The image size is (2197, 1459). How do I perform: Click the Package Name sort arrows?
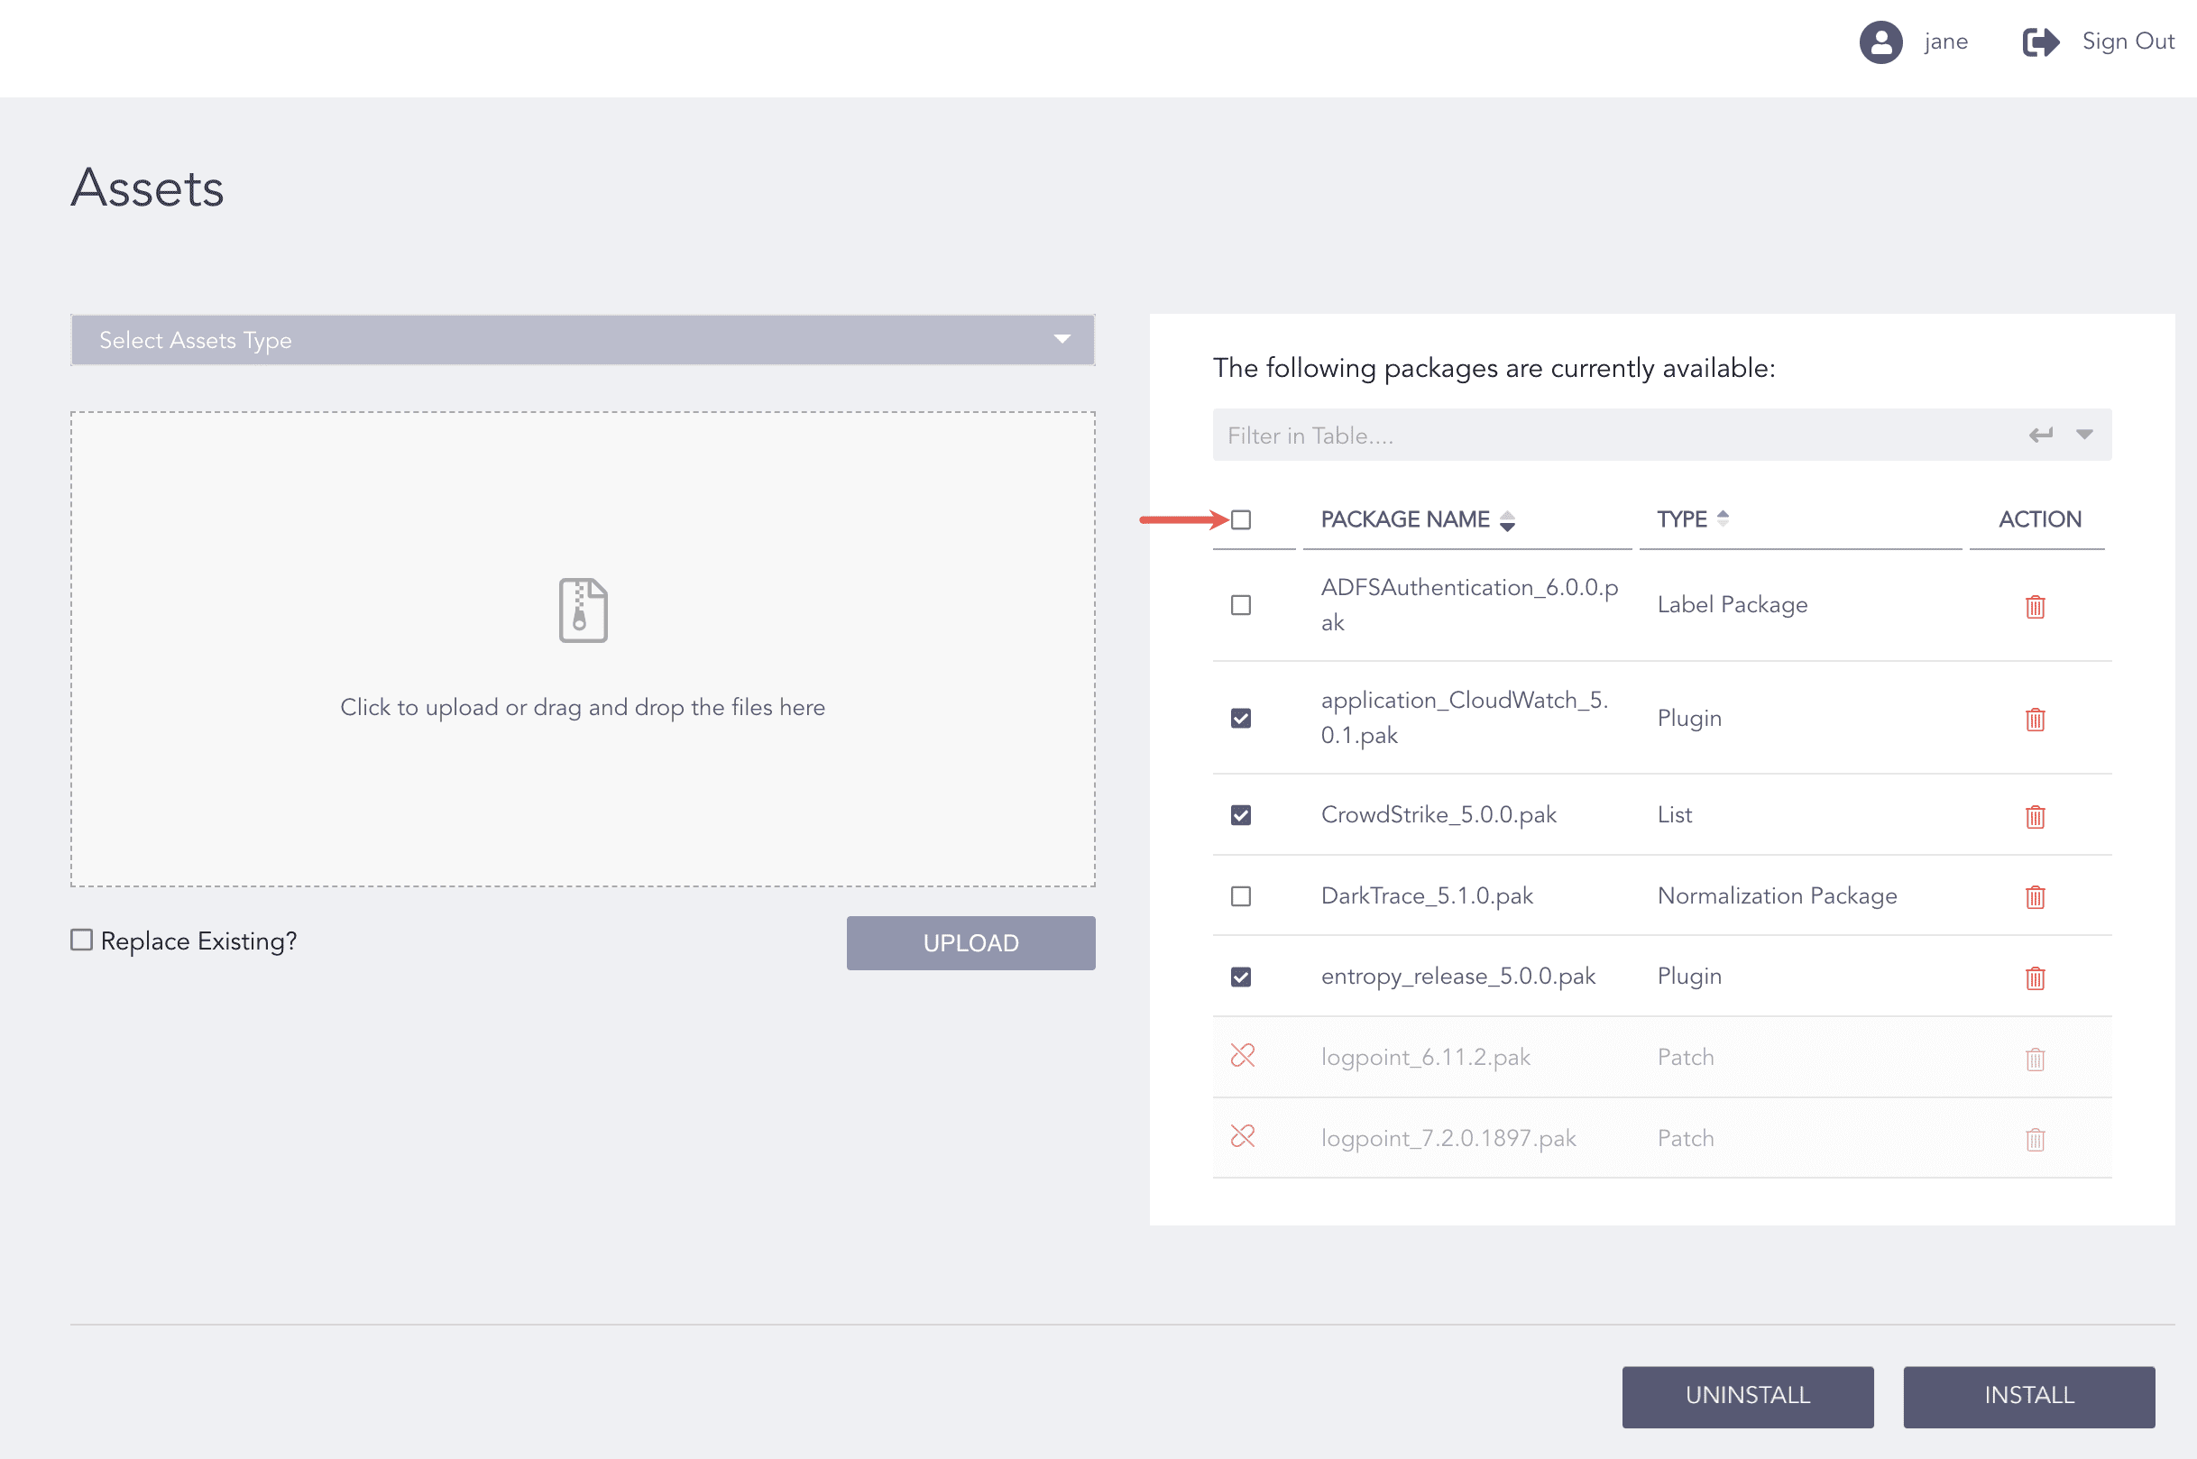[1507, 520]
